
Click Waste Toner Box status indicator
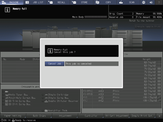[x=3, y=95]
